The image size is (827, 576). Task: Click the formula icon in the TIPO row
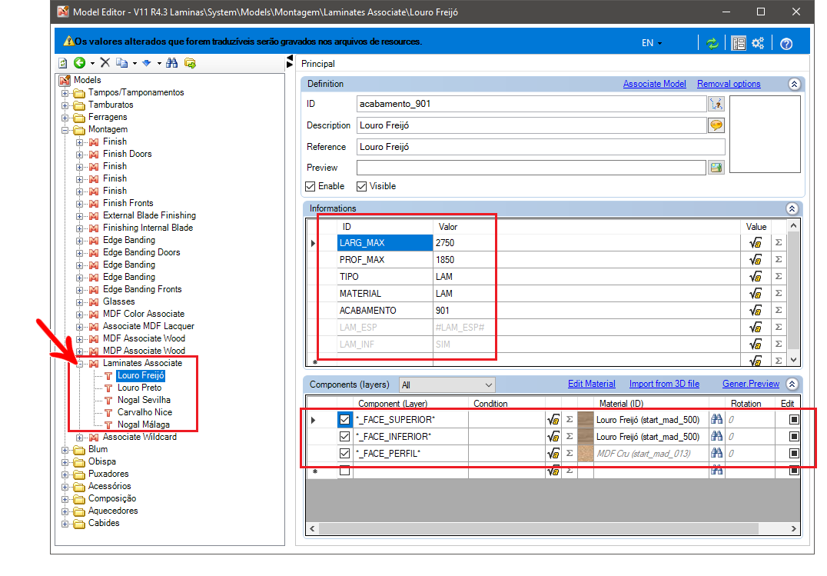pyautogui.click(x=756, y=277)
